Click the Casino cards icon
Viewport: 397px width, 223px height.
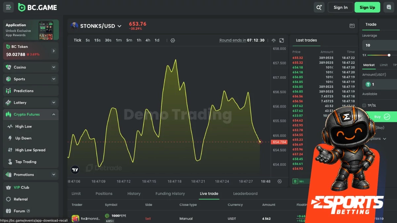9,67
